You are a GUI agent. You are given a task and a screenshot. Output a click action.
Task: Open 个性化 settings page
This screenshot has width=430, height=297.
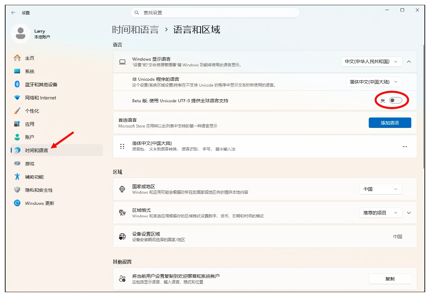click(x=57, y=111)
